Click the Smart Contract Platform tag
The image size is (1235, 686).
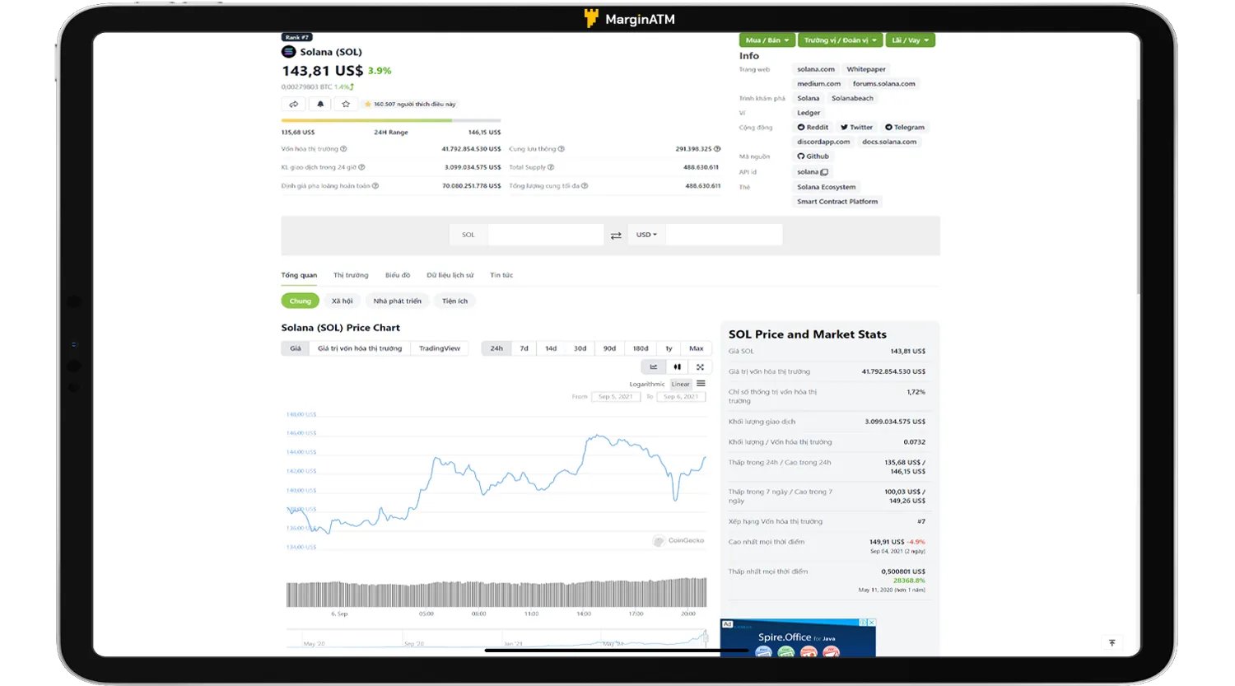tap(837, 202)
